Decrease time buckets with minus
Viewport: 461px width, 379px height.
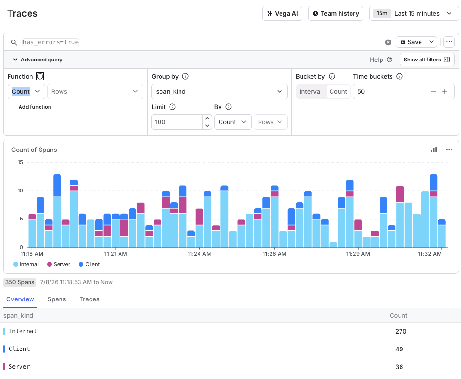[433, 92]
